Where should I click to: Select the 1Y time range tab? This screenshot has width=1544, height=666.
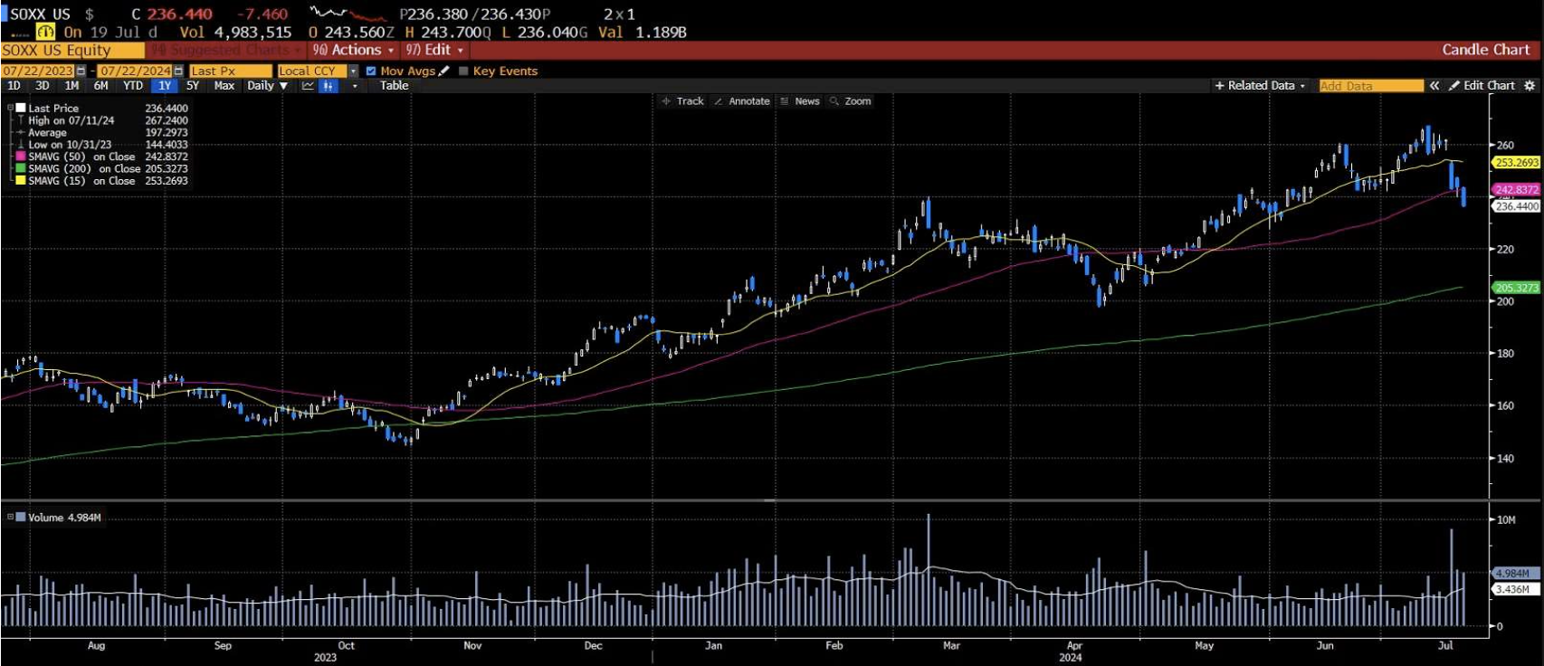165,85
